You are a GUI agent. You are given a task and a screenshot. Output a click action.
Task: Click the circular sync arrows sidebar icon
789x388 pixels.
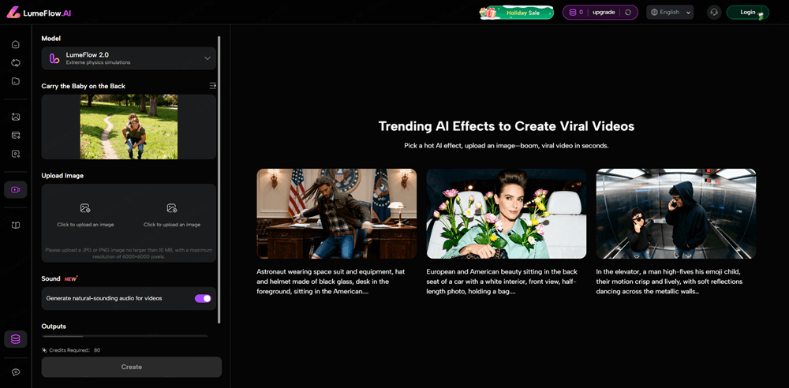(x=16, y=63)
